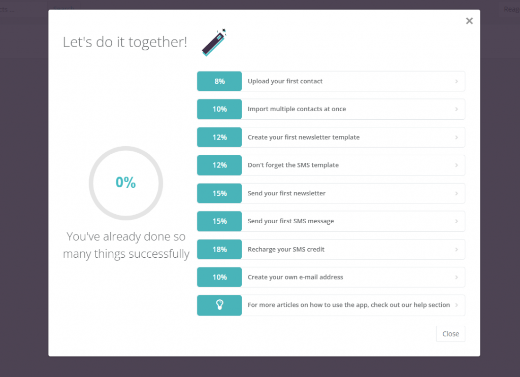The width and height of the screenshot is (520, 377).
Task: Expand the Send your first newsletter chevron
Action: pos(457,193)
